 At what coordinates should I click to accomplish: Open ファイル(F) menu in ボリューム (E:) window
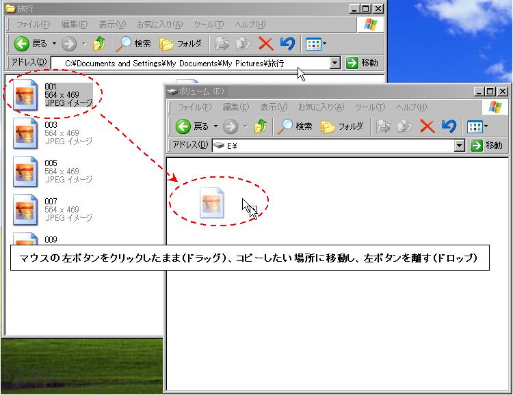click(194, 107)
